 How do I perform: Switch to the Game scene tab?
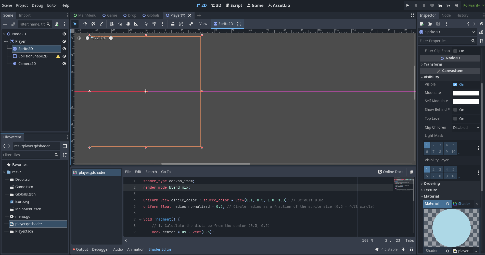[x=110, y=15]
